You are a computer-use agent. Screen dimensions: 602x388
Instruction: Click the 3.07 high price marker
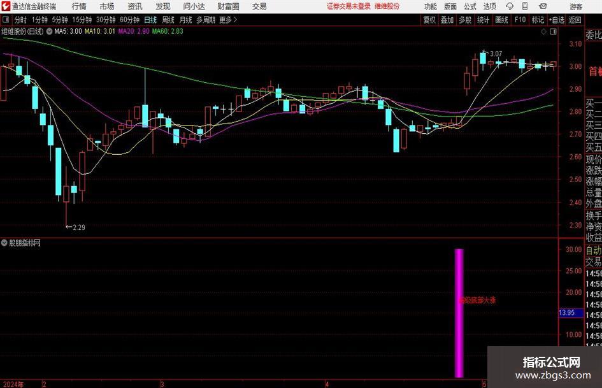click(x=496, y=54)
